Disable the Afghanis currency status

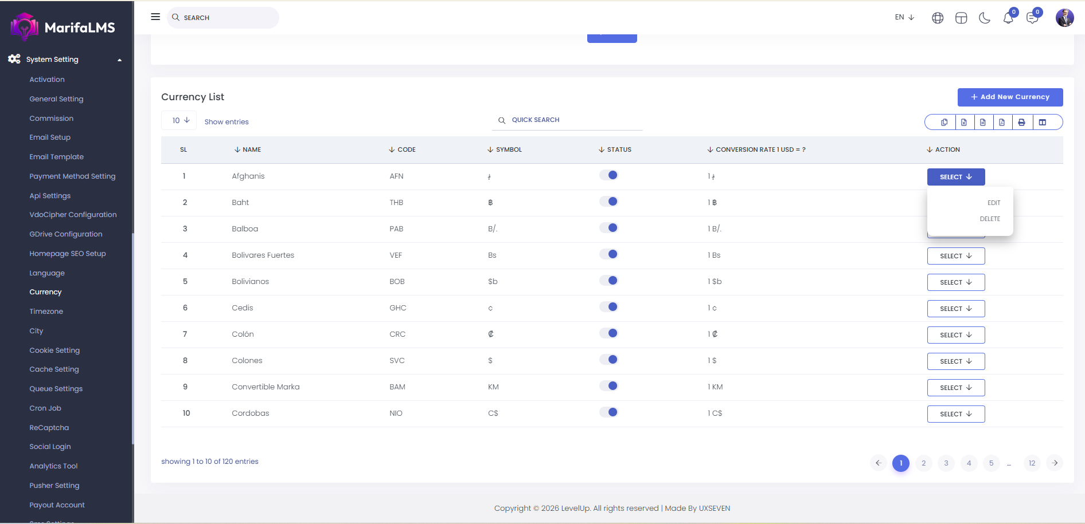pos(608,175)
